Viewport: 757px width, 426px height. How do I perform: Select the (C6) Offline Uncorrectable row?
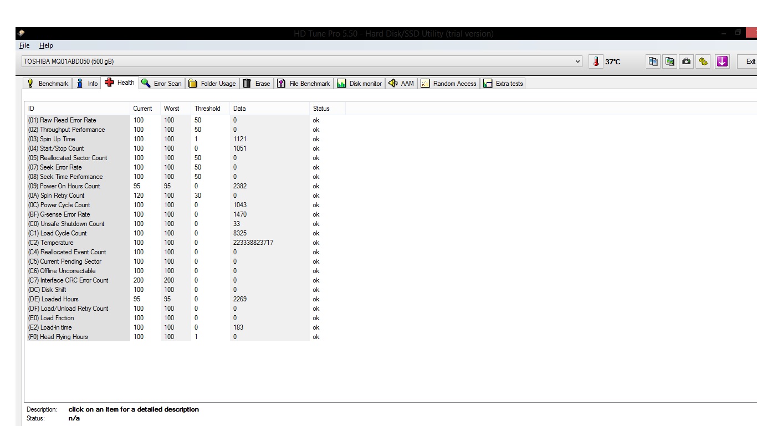[186, 271]
